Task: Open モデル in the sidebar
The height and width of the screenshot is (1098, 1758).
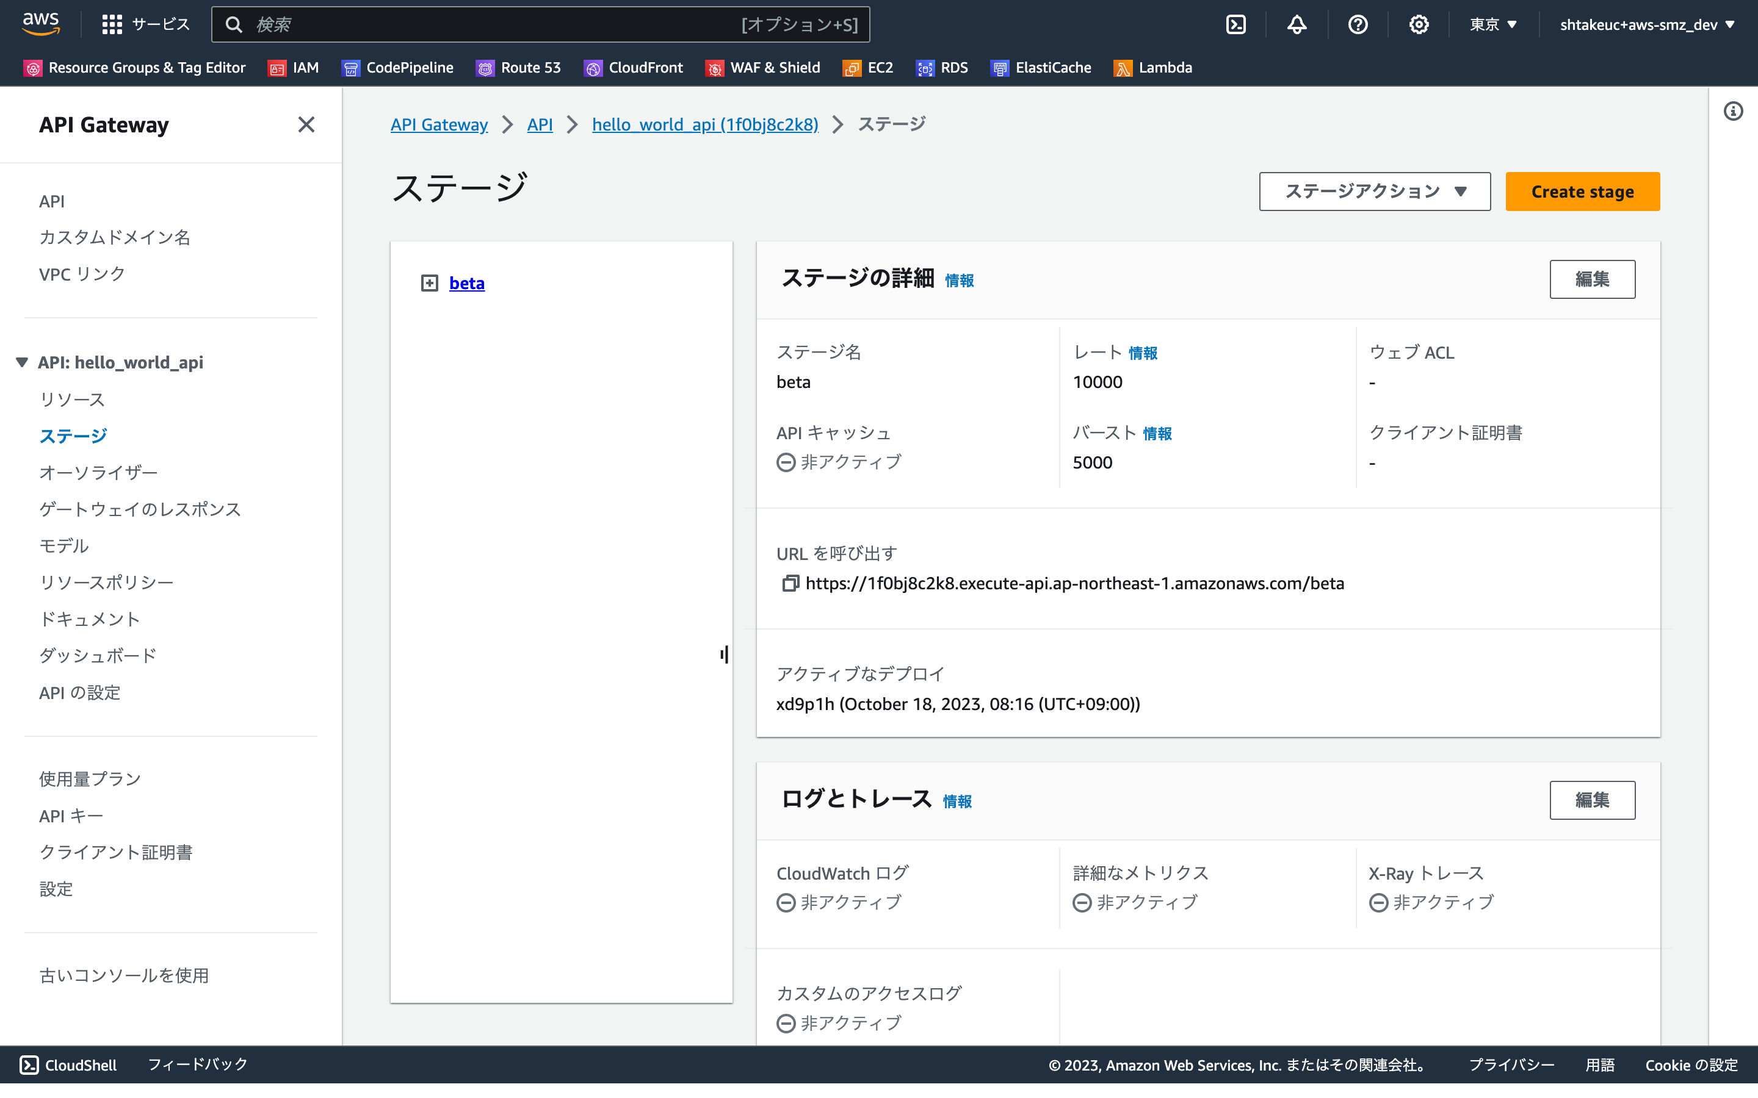Action: [64, 545]
